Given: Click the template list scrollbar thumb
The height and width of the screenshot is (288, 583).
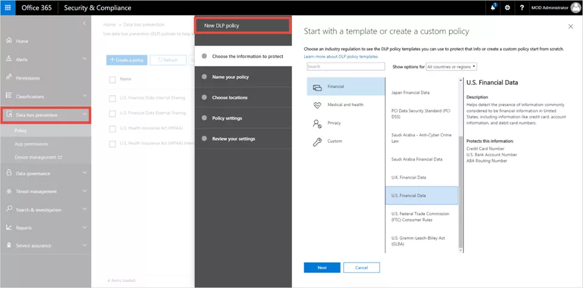Looking at the screenshot, I should pos(461,192).
